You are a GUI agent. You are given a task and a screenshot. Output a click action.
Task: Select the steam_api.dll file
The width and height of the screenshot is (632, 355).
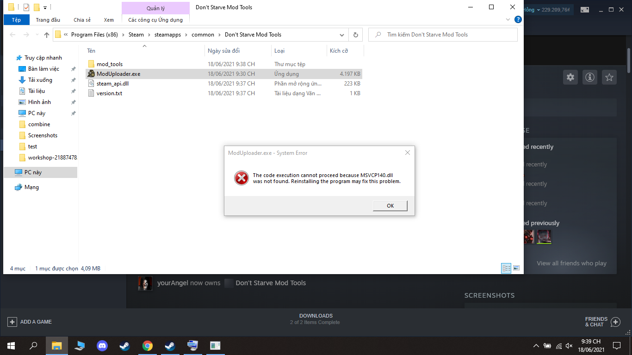[112, 84]
